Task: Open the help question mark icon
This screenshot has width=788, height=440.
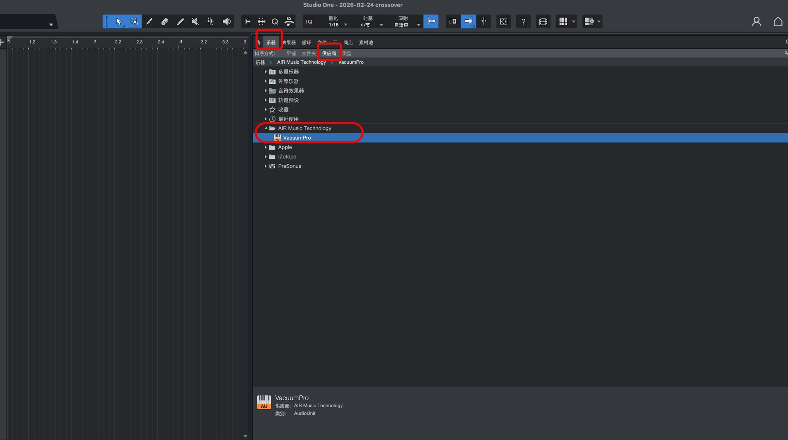Action: [x=523, y=22]
